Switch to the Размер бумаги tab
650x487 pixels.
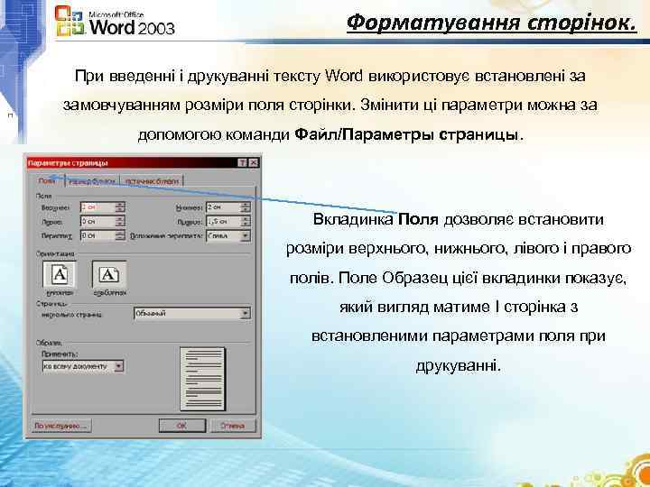click(92, 181)
